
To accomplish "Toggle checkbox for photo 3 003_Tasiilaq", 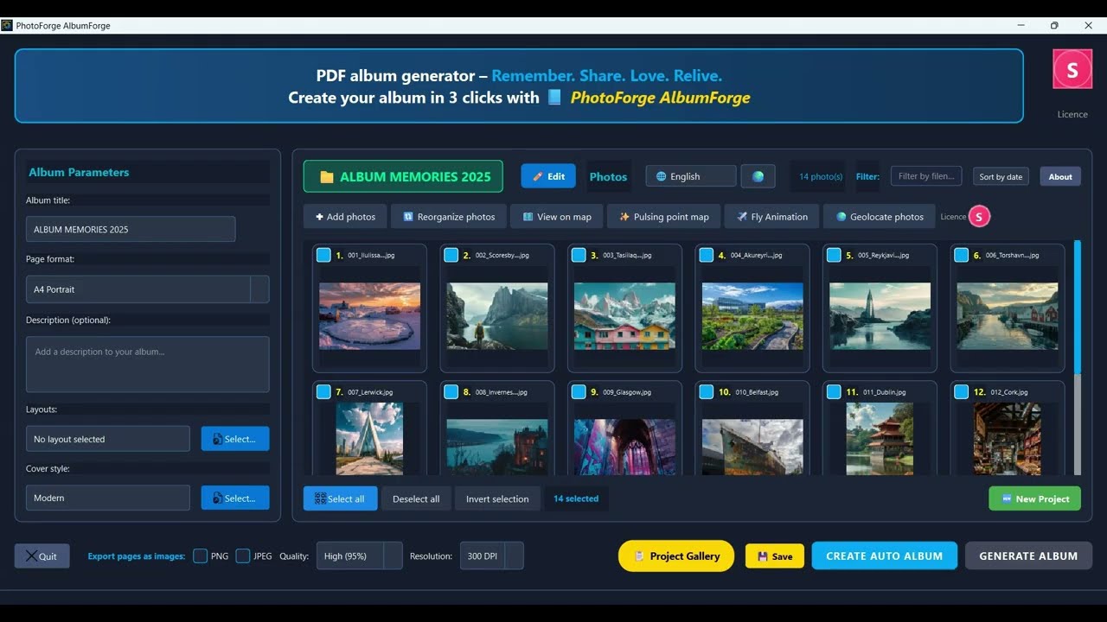I will (579, 255).
